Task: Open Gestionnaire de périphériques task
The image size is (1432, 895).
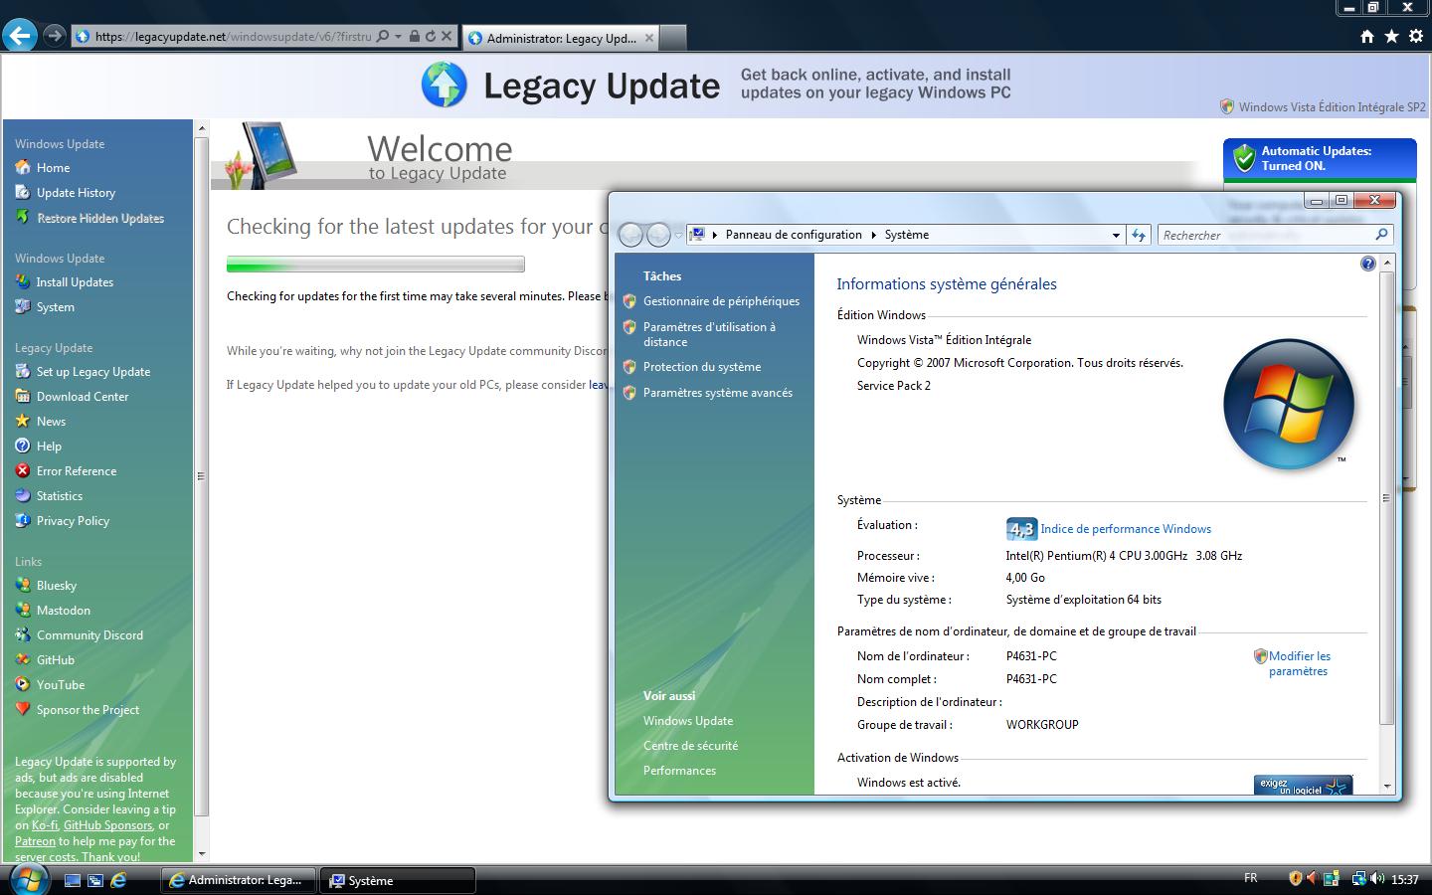Action: pos(721,301)
